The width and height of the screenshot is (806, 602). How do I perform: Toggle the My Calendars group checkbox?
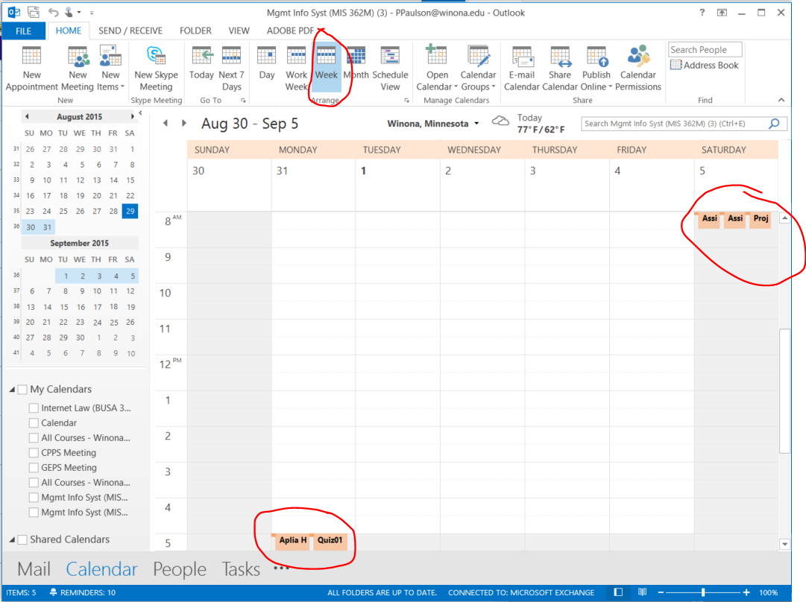(x=22, y=390)
